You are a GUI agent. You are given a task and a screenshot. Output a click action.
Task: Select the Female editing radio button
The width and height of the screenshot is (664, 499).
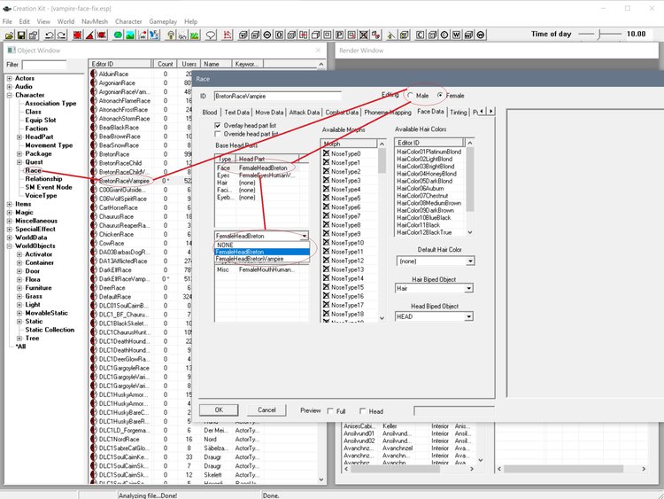pos(441,96)
